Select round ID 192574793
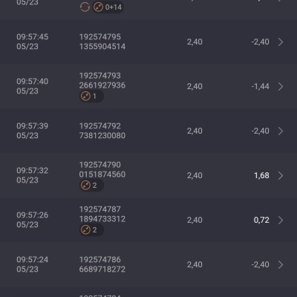Screen dimensions: 297x297 (100, 76)
